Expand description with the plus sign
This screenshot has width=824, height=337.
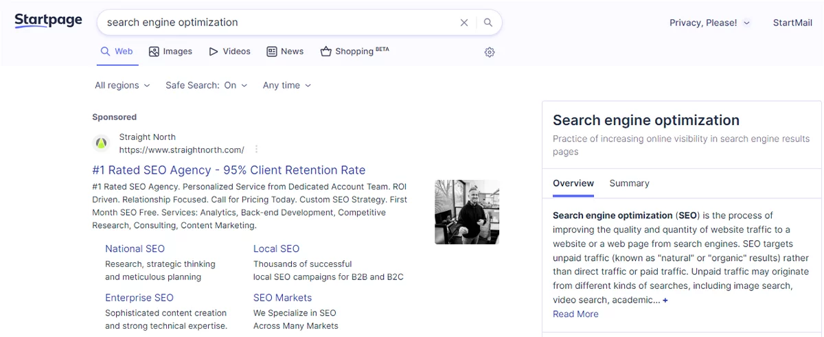coord(665,301)
